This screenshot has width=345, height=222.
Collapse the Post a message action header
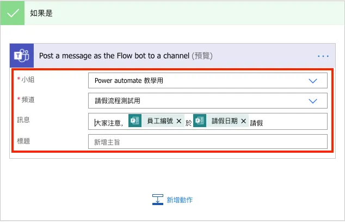click(x=172, y=56)
